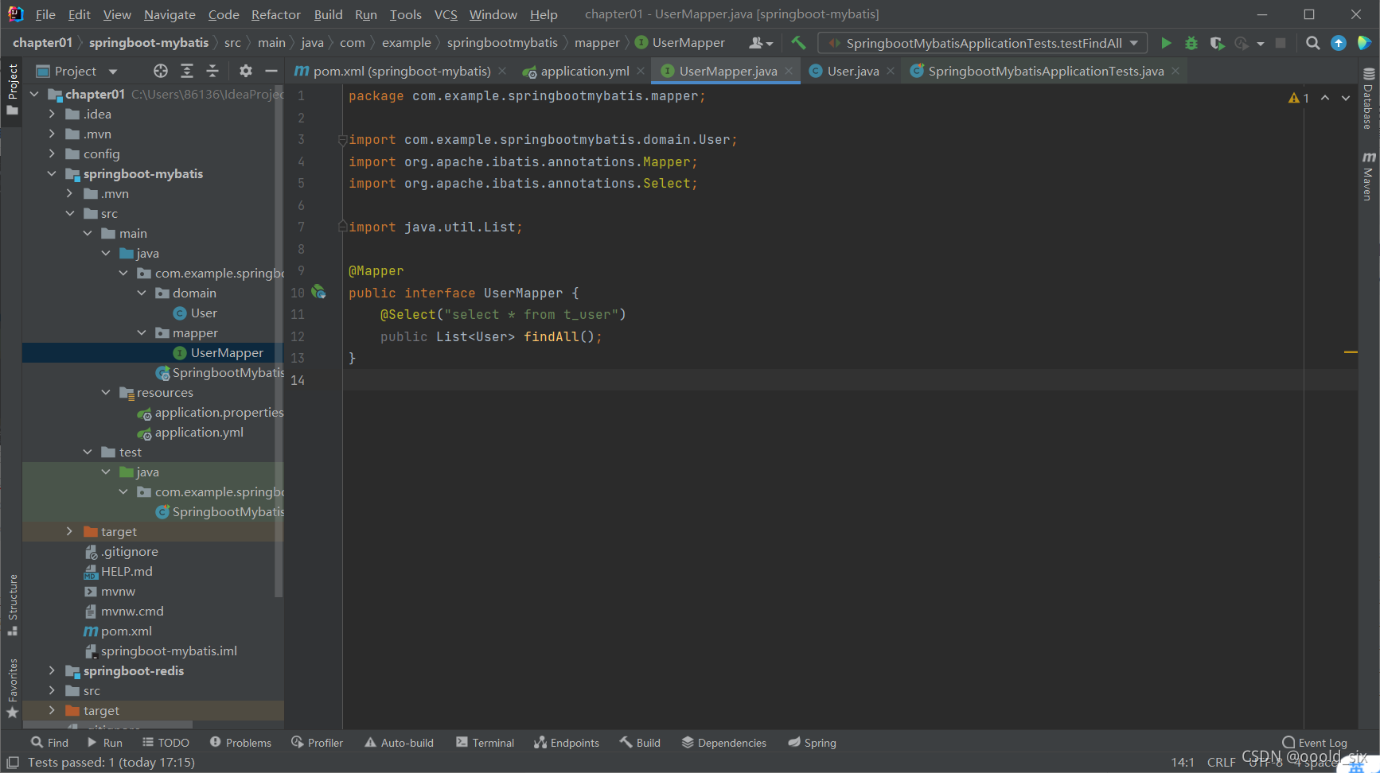Select HELP.md in project tree

127,571
